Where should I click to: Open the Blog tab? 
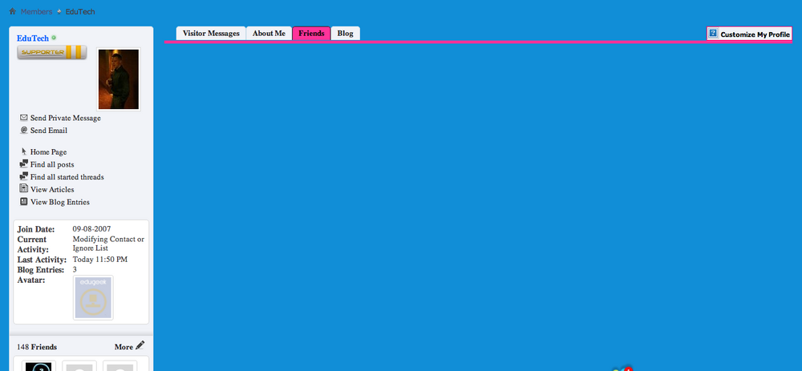[x=345, y=33]
